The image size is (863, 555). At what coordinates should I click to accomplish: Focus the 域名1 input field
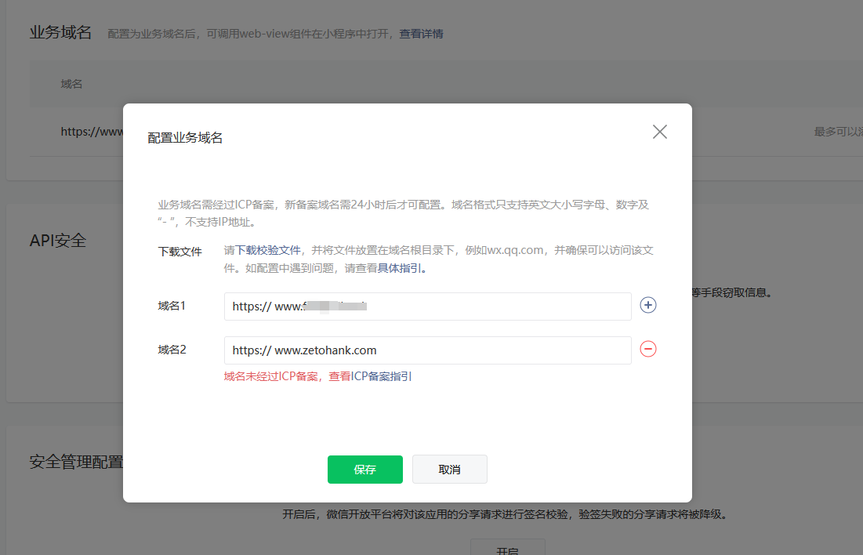click(428, 307)
